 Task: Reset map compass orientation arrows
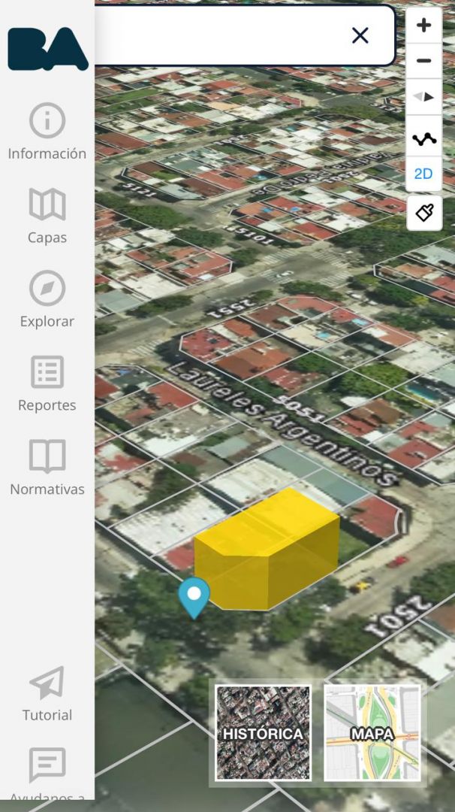(423, 96)
